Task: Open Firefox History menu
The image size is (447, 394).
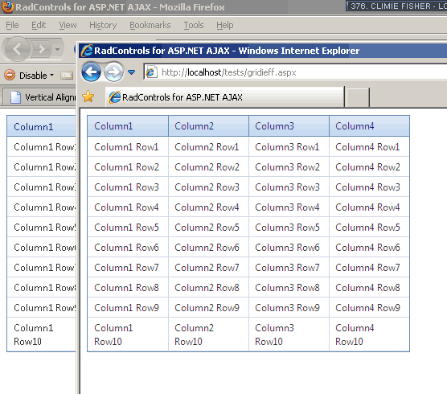Action: 103,25
